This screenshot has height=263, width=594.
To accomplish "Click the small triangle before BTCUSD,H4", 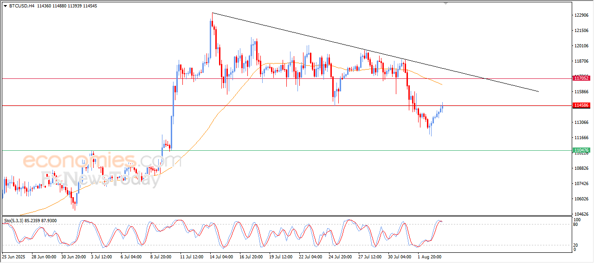I will [5, 6].
